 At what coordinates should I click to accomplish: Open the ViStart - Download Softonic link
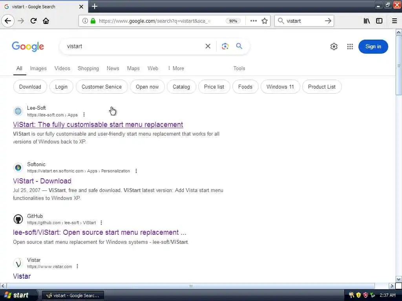[x=42, y=181]
